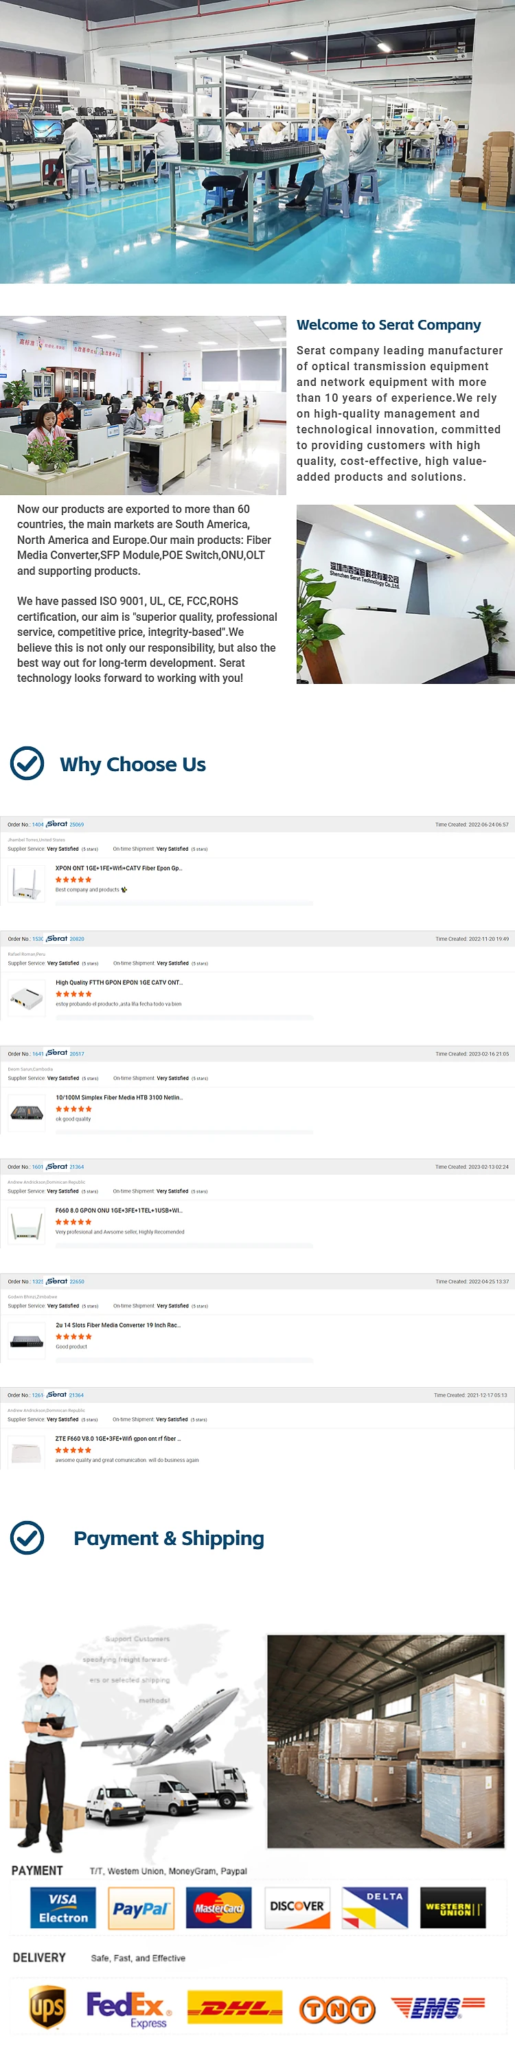Screen dimensions: 515x2060
Task: Click the checkmark icon beside Payment & Shipping
Action: (27, 1538)
